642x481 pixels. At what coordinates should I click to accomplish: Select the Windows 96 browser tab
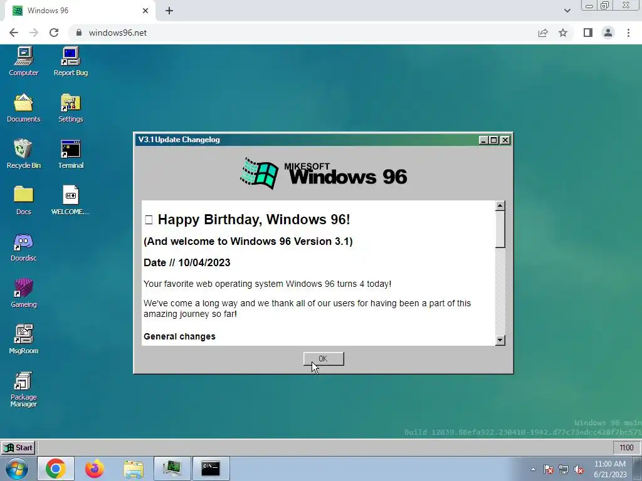pos(80,11)
